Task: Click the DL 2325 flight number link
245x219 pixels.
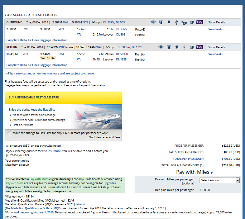Action: click(x=121, y=29)
